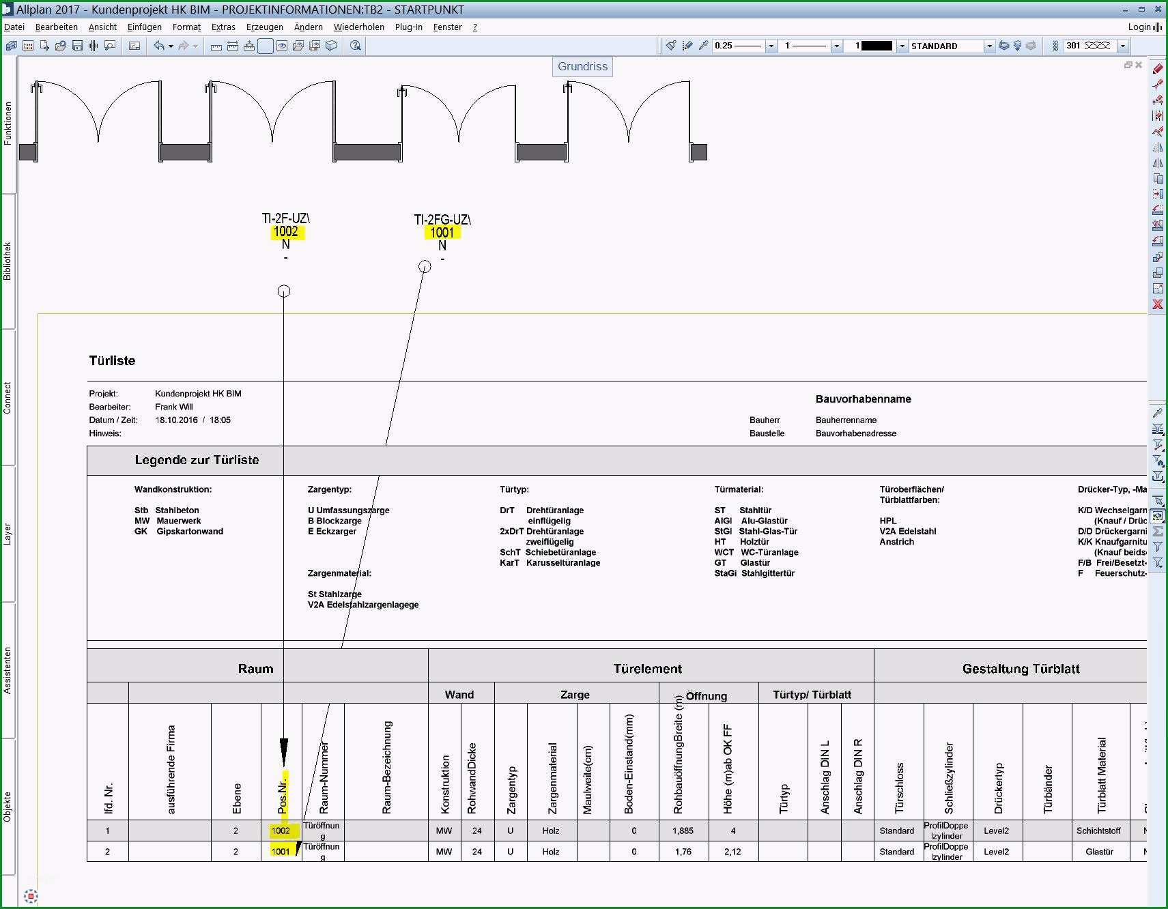Click the calendar-grid toolbar icon

click(x=28, y=46)
